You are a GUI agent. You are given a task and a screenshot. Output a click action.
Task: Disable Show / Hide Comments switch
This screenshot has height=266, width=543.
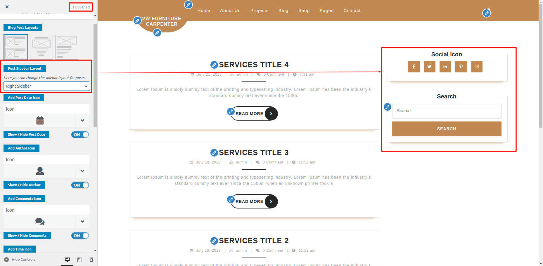point(80,236)
